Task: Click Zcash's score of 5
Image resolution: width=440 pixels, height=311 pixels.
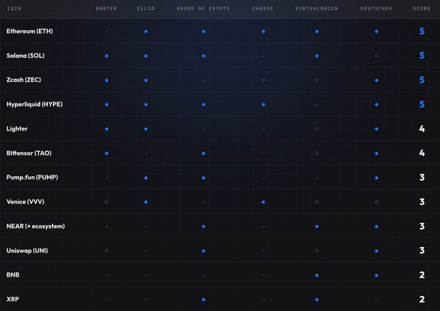Action: pyautogui.click(x=422, y=80)
